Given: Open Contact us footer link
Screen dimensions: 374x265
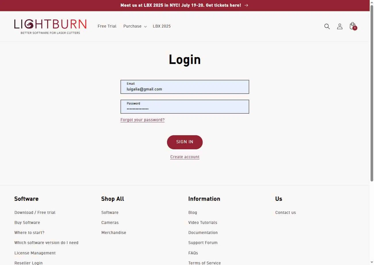Looking at the screenshot, I should tap(285, 212).
